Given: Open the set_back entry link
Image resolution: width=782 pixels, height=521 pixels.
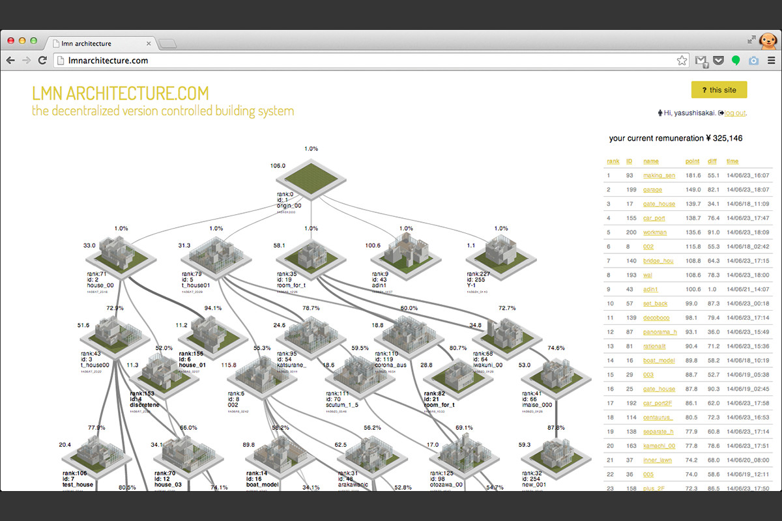Looking at the screenshot, I should pyautogui.click(x=656, y=303).
